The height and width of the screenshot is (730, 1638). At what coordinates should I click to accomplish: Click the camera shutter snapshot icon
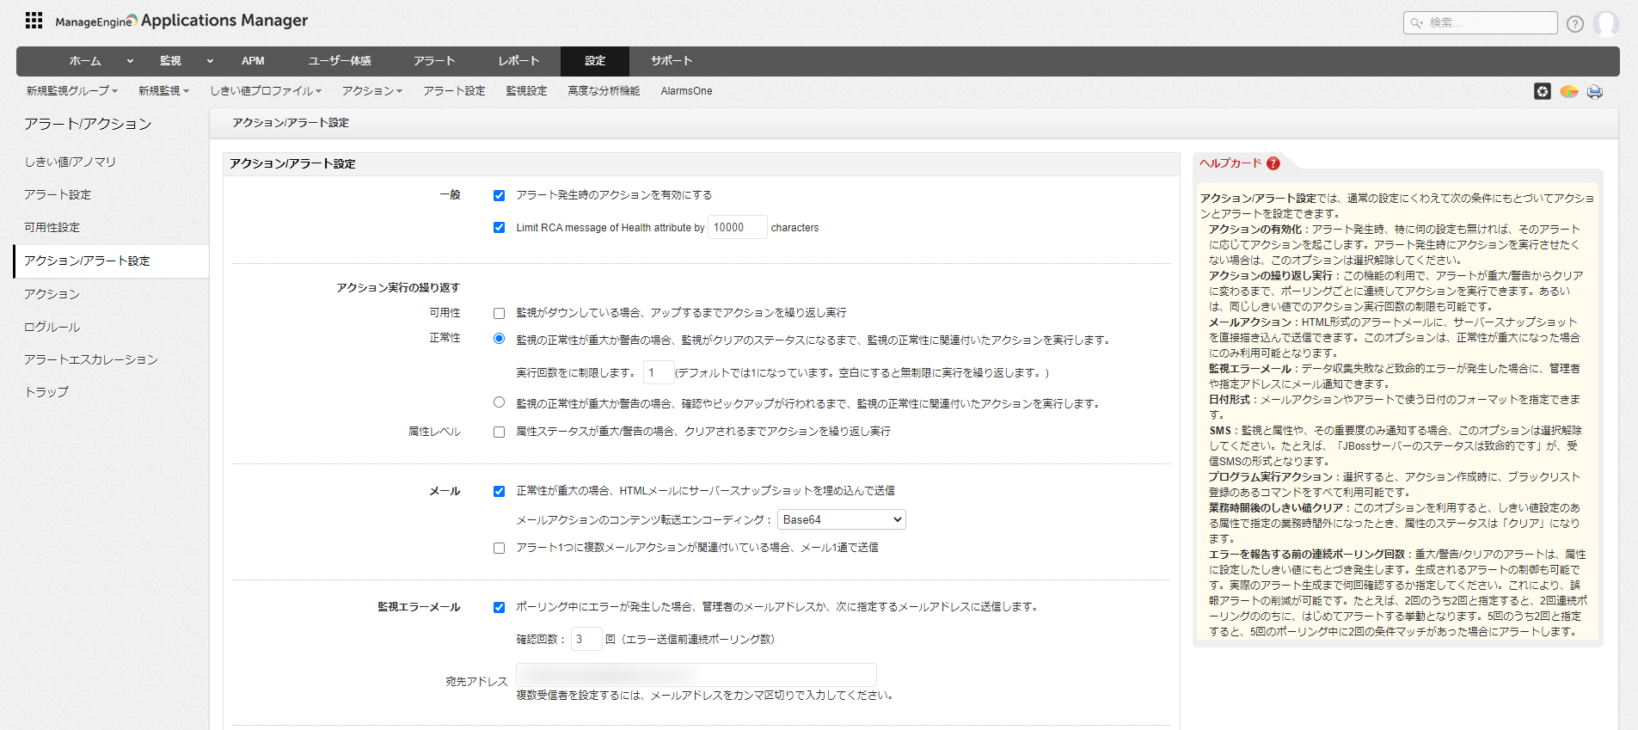pos(1542,91)
